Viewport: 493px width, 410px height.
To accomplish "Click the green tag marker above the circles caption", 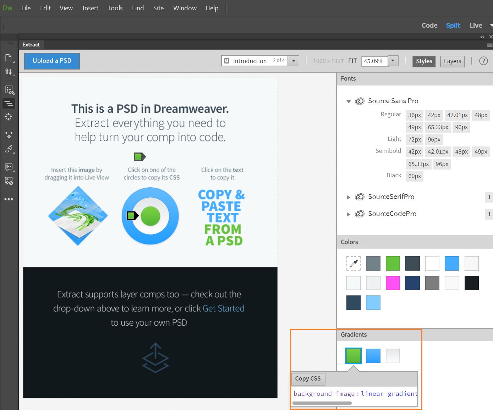I will pyautogui.click(x=139, y=156).
